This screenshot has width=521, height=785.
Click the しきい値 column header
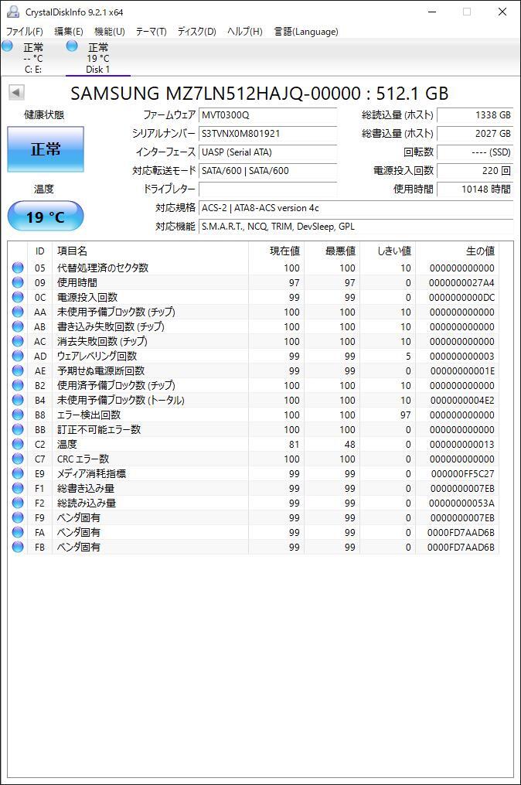click(387, 251)
